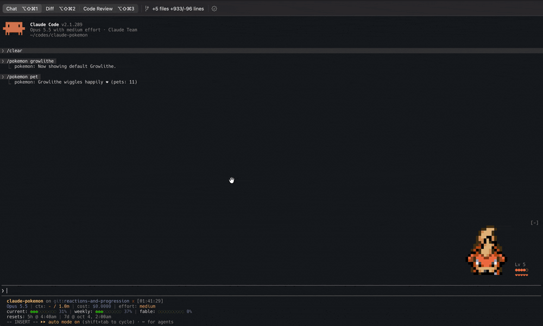This screenshot has height=326, width=543.
Task: Click the 7d @ oct 4, 2:00am entry
Action: pyautogui.click(x=87, y=317)
